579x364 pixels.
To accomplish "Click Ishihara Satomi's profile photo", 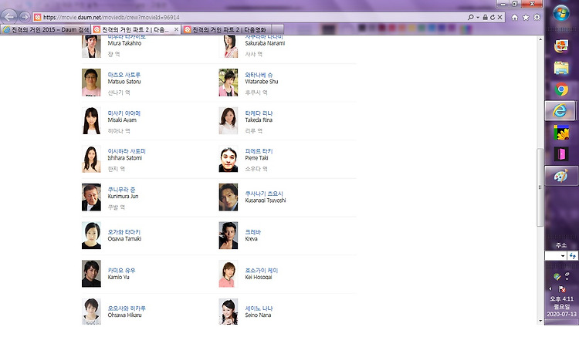I will pos(91,159).
